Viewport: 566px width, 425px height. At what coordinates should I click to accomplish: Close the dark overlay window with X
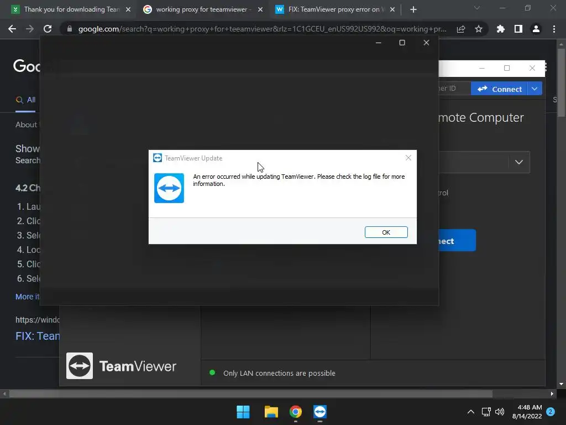[426, 43]
